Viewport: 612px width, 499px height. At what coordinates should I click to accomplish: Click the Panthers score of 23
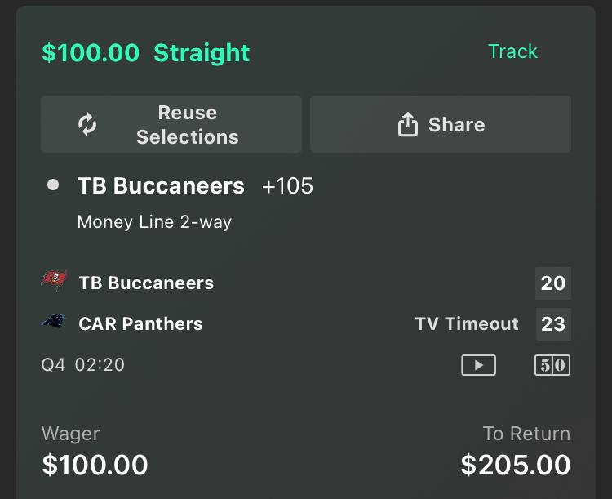tap(552, 324)
